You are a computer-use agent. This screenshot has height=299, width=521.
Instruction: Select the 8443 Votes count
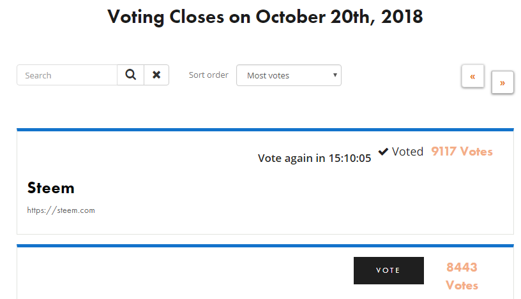[x=462, y=276]
